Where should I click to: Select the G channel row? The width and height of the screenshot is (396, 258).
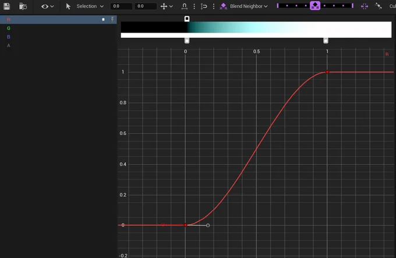pos(58,28)
